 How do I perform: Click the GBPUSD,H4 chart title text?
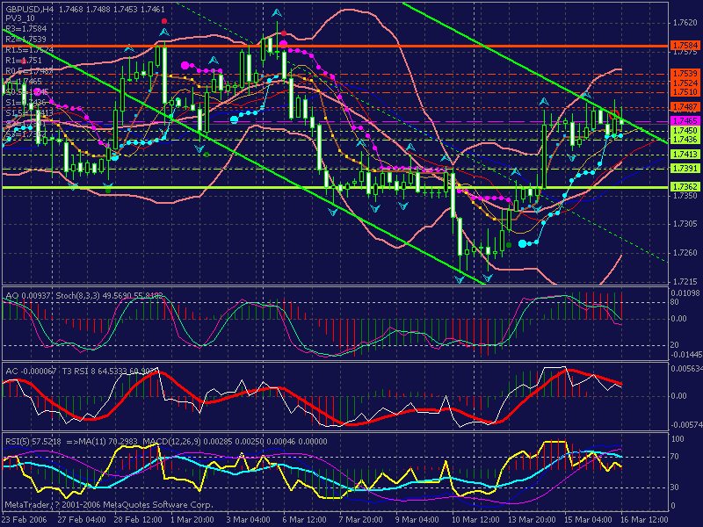point(28,9)
